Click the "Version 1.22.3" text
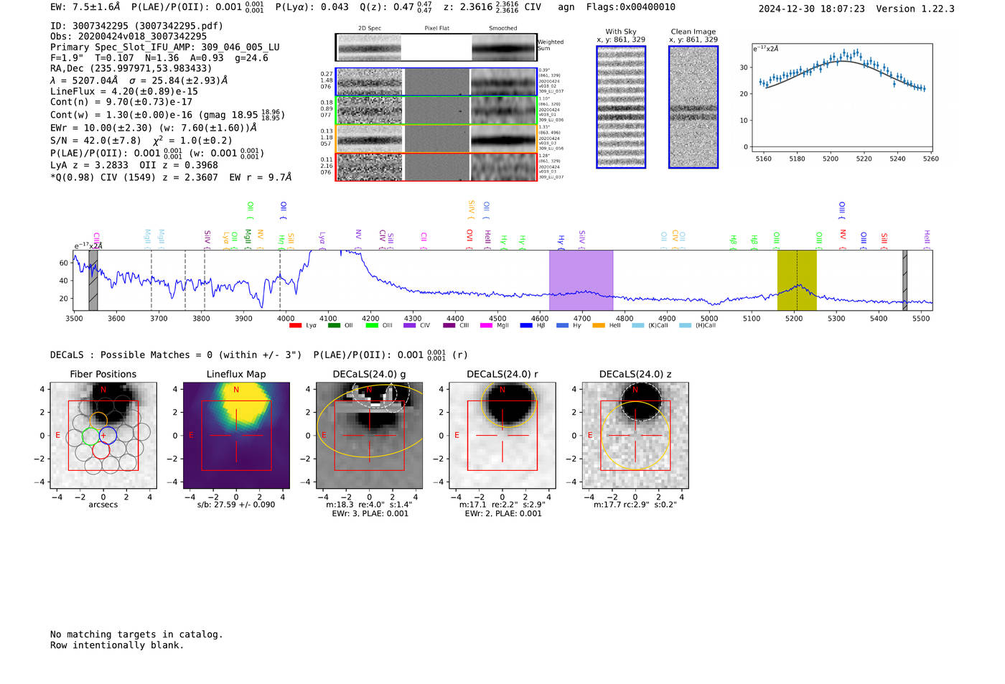 (x=915, y=9)
